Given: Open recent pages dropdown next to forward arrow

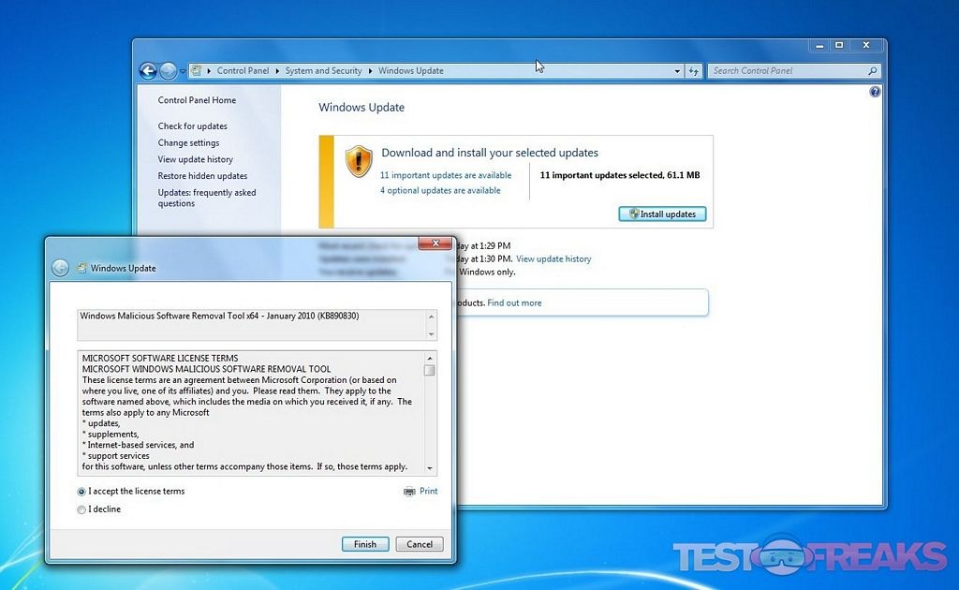Looking at the screenshot, I should pos(183,71).
